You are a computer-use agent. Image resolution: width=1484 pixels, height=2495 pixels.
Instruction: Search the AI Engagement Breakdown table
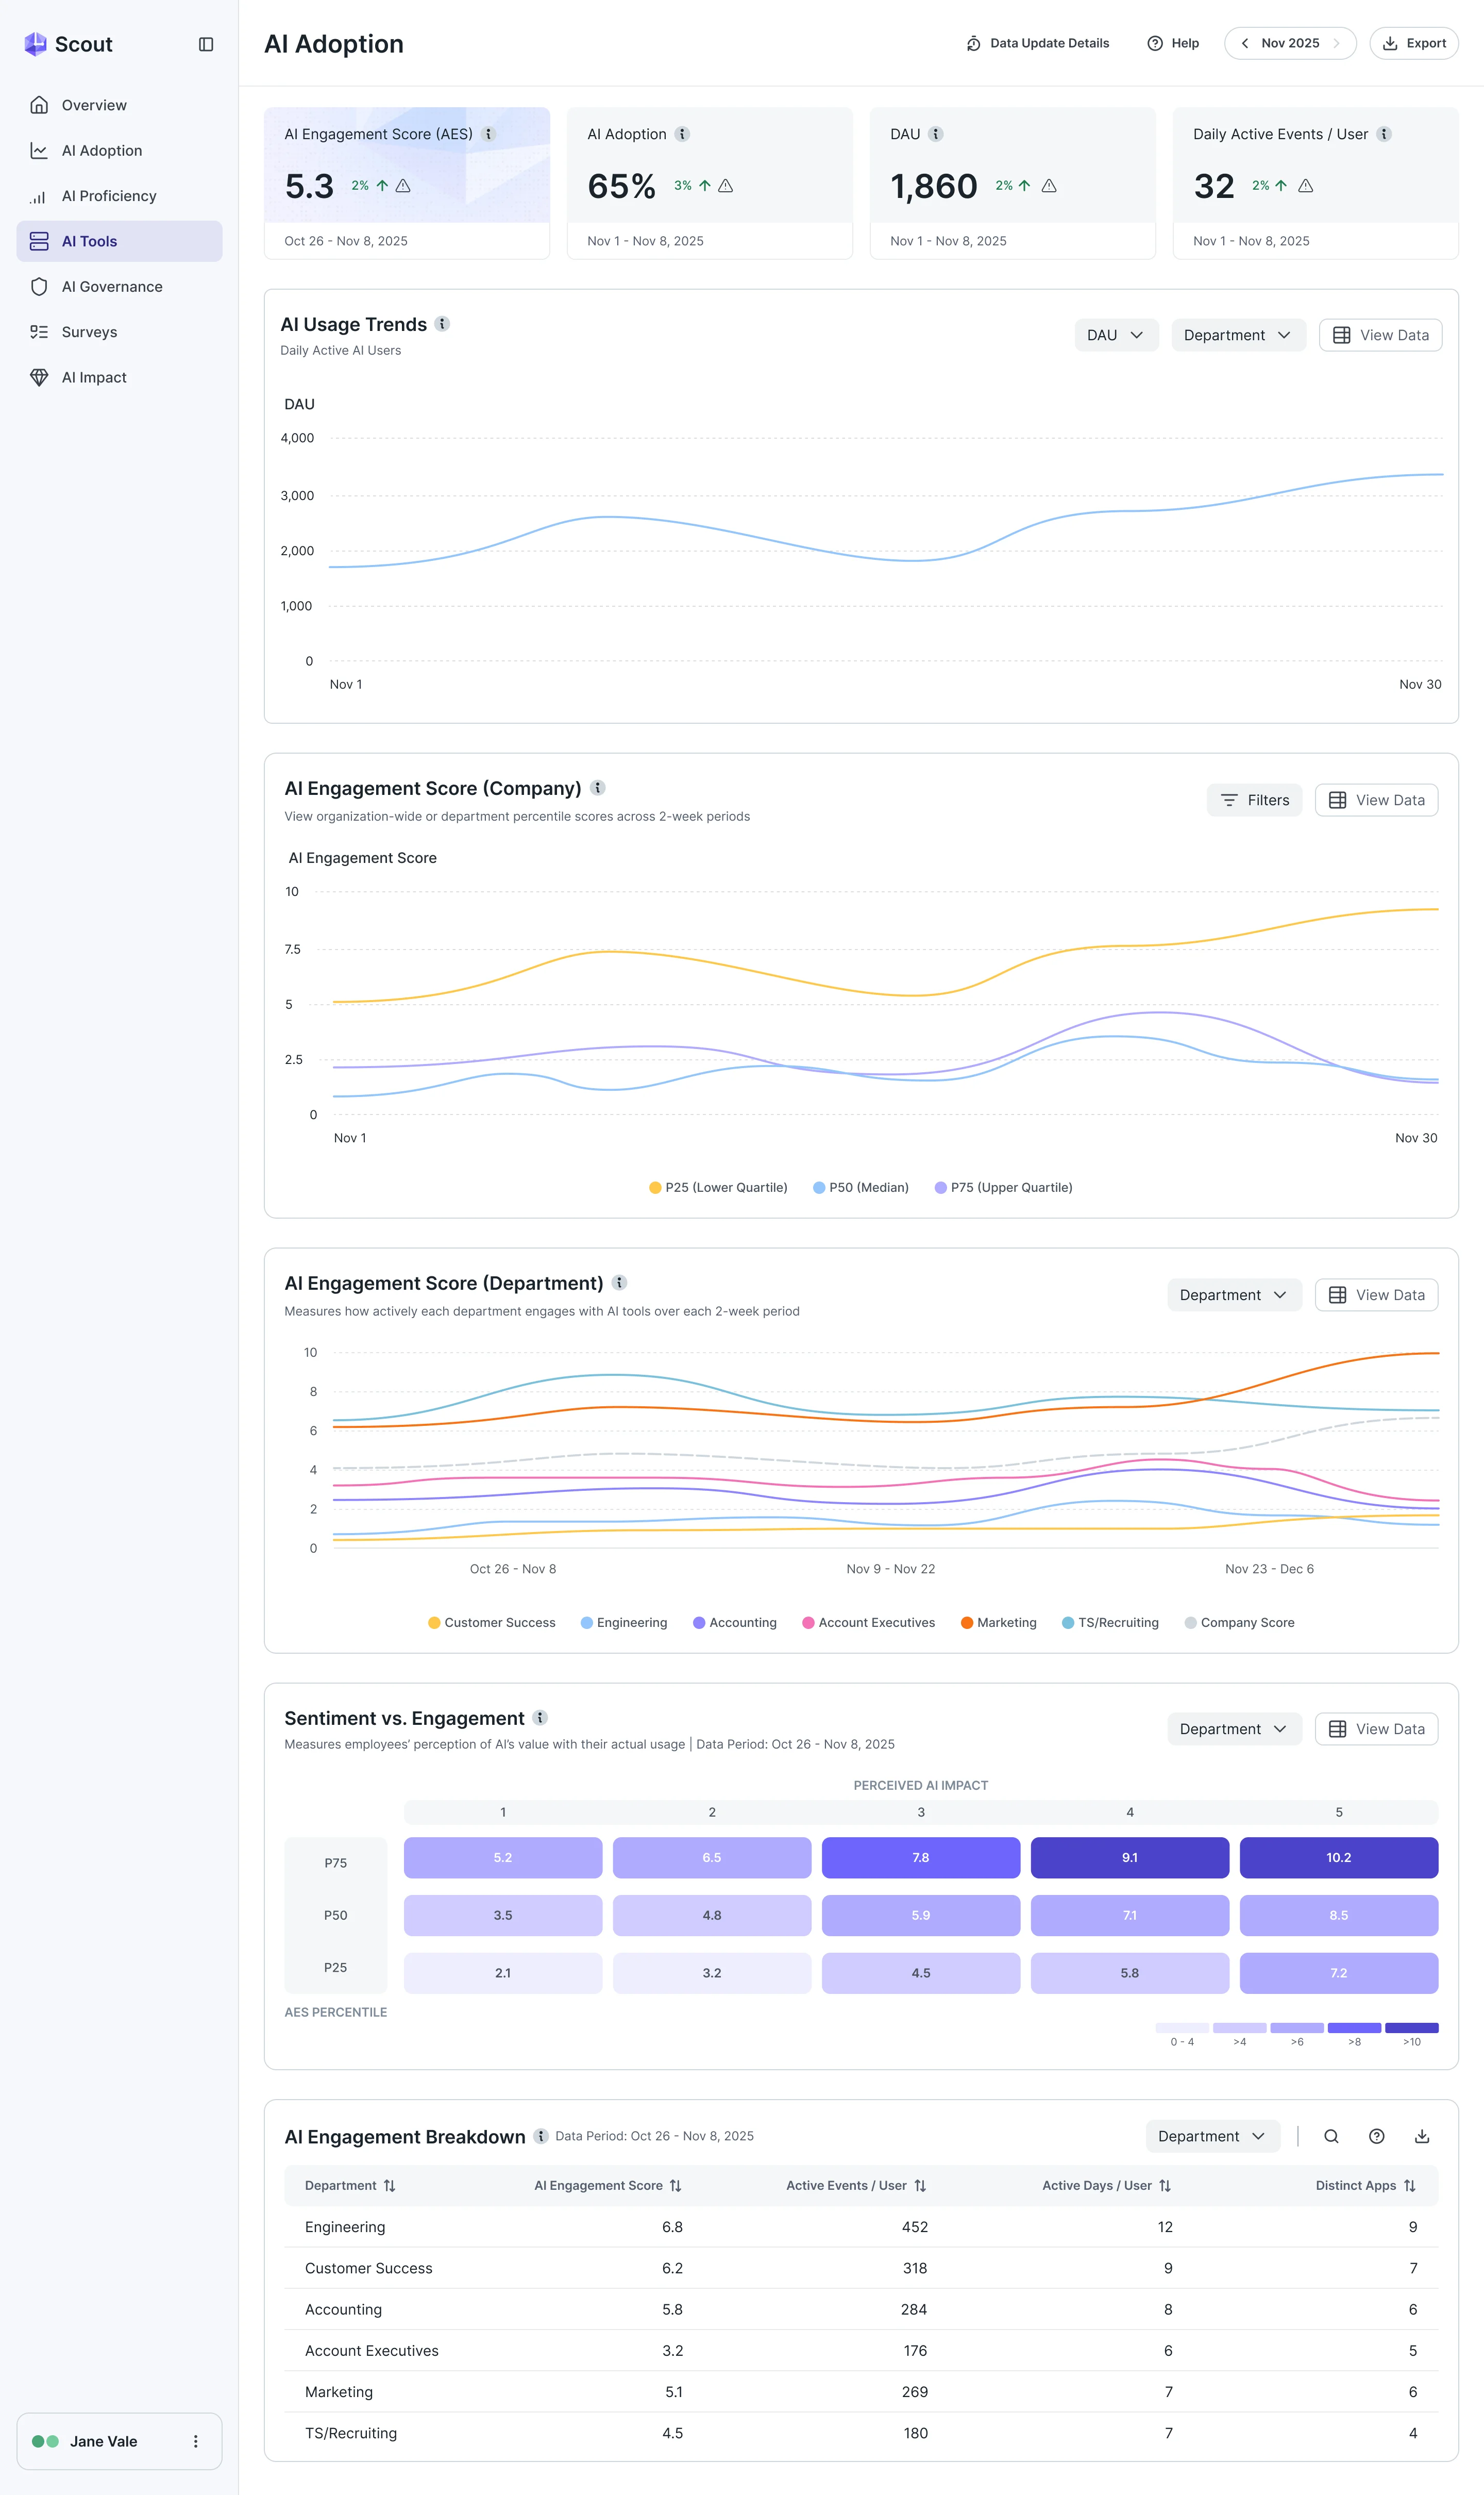click(x=1331, y=2136)
